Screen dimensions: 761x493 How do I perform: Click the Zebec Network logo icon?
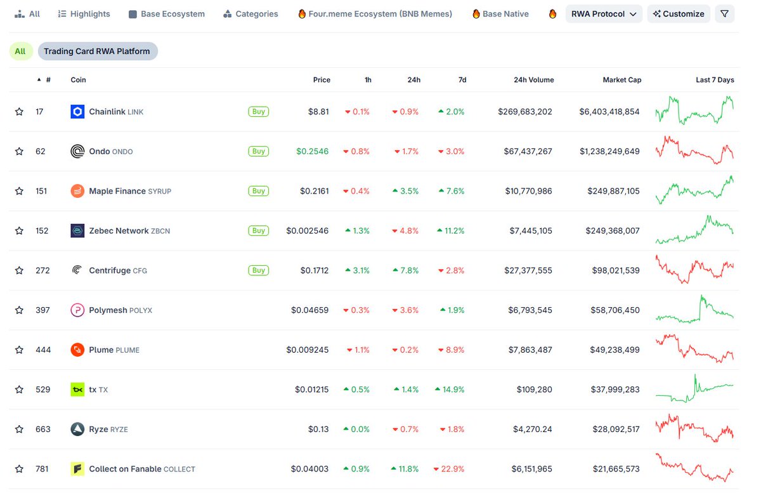(77, 231)
